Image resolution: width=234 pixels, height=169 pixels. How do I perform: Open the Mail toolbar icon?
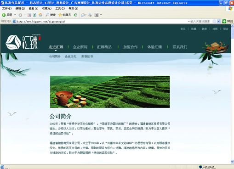coord(83,15)
